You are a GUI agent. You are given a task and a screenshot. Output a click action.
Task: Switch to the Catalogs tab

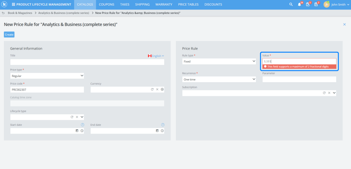pyautogui.click(x=85, y=5)
